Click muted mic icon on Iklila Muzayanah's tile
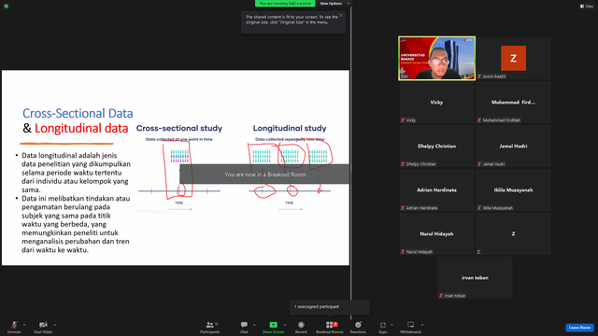This screenshot has height=336, width=598. [479, 208]
